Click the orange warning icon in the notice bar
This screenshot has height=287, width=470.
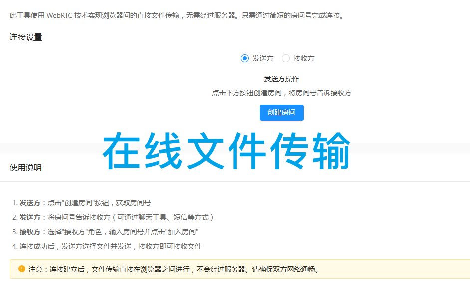[20, 268]
